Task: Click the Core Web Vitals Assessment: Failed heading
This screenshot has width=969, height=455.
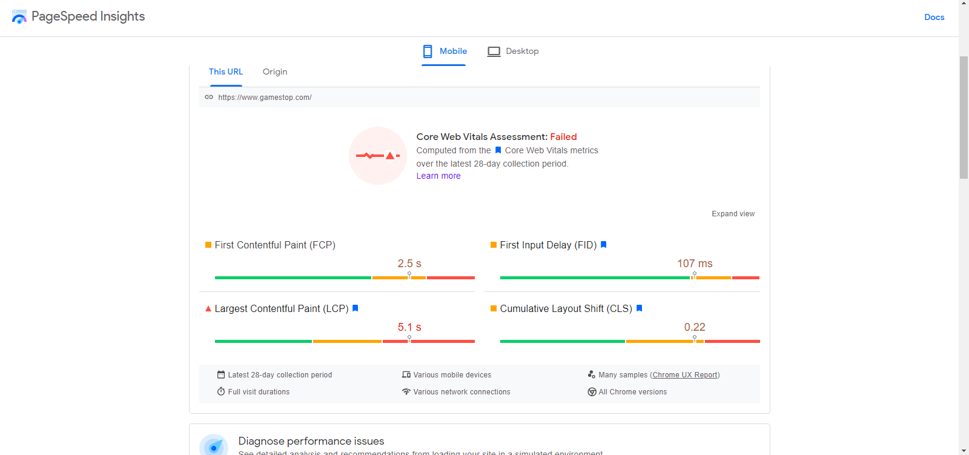Action: click(x=497, y=137)
